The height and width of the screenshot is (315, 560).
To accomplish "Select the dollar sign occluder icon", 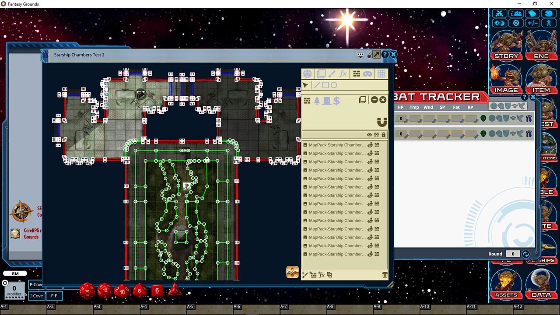I will [x=336, y=101].
